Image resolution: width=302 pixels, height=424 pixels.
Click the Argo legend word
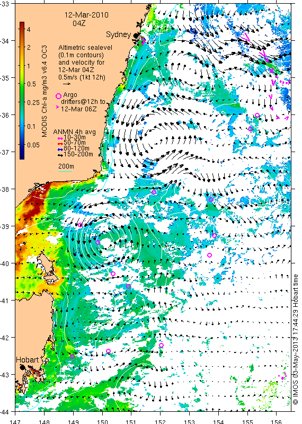click(70, 95)
